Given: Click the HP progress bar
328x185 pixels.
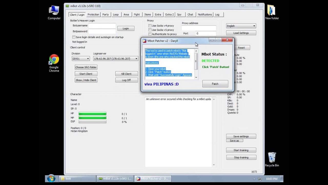Looking at the screenshot, I should [x=93, y=114].
